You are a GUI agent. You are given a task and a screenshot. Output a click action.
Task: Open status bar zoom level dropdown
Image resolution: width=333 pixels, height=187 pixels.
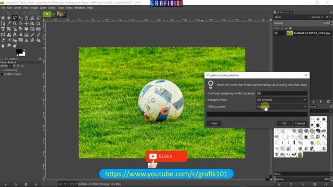click(x=73, y=184)
